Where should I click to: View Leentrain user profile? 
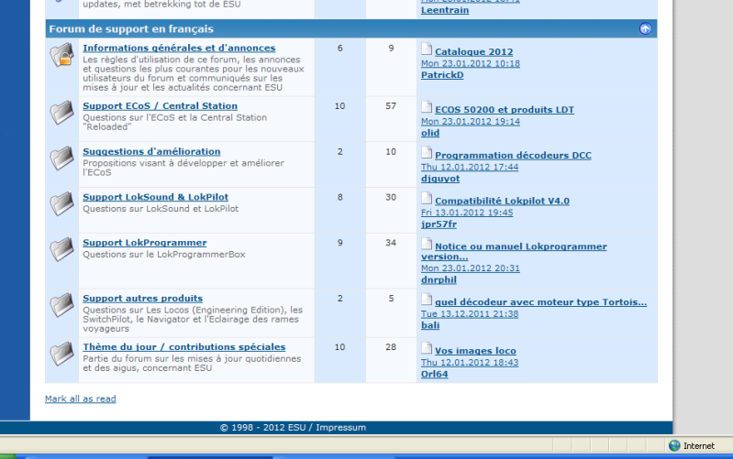[445, 10]
